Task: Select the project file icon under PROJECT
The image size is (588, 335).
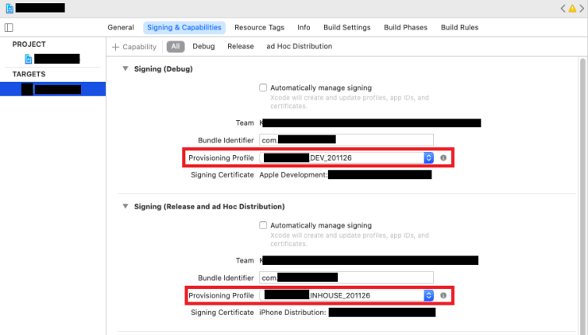Action: [29, 59]
